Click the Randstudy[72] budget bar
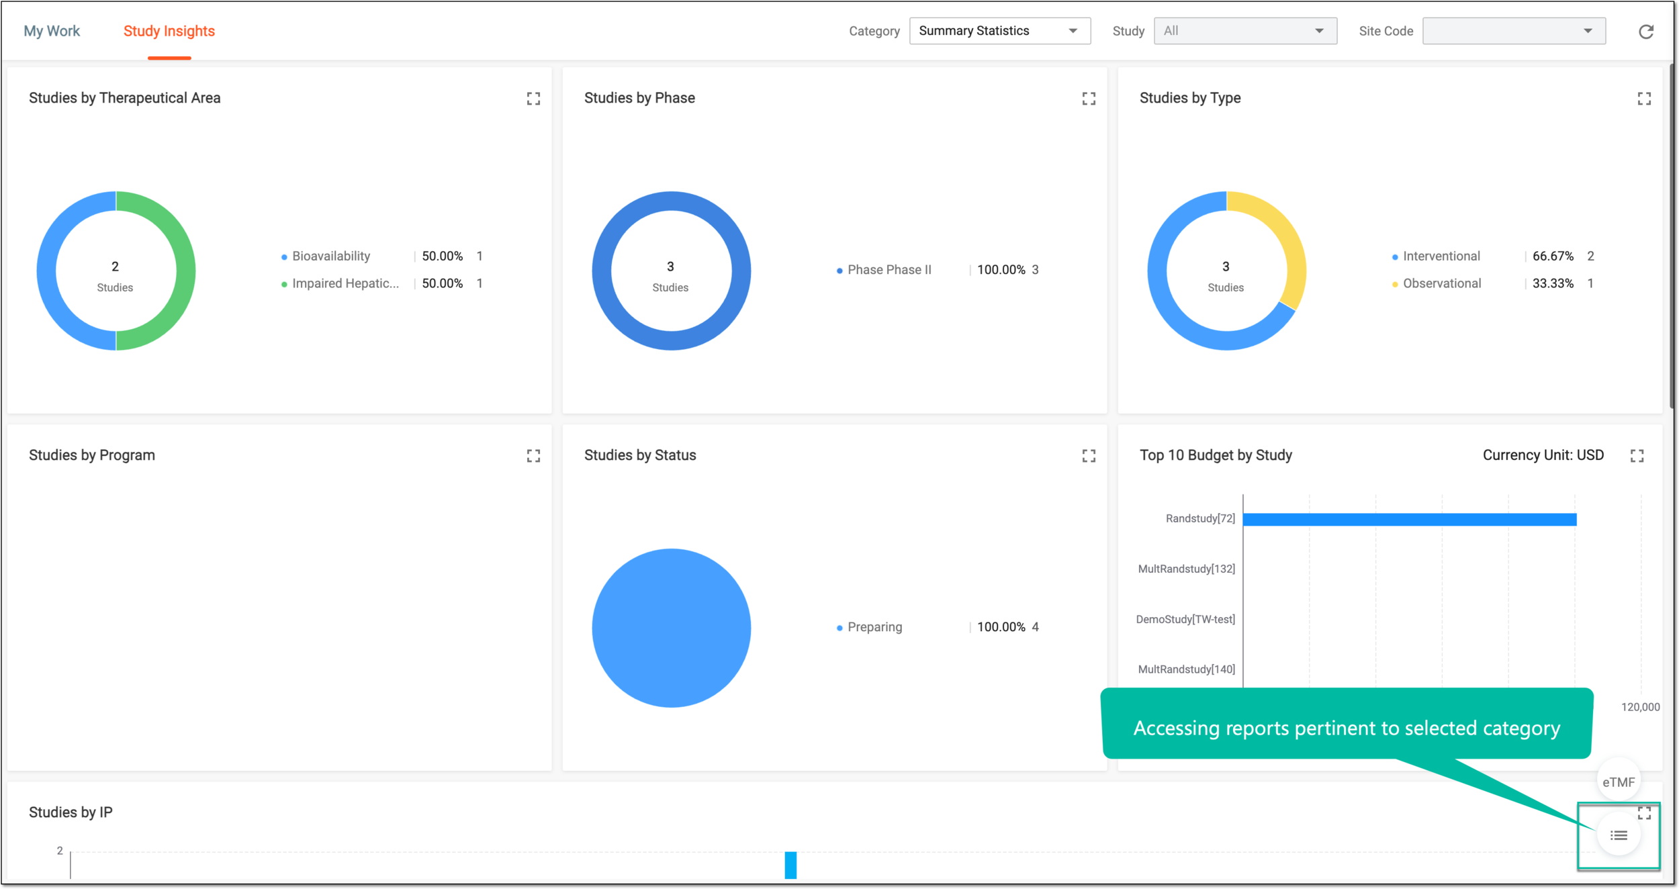This screenshot has height=889, width=1679. pyautogui.click(x=1409, y=519)
